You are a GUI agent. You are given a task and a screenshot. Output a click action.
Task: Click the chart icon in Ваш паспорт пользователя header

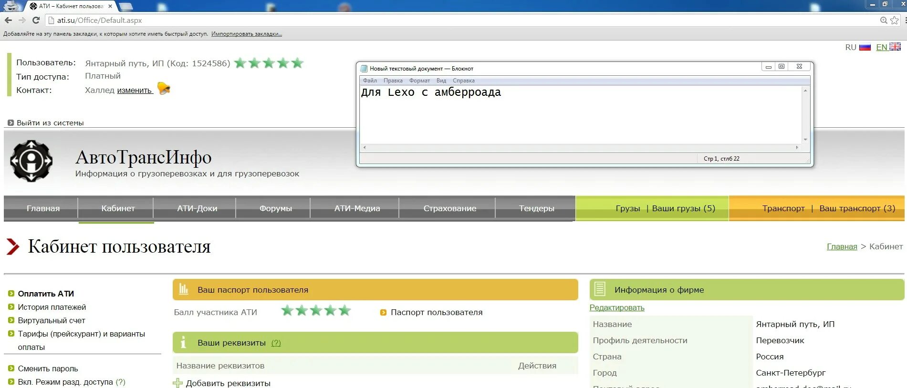click(x=184, y=289)
